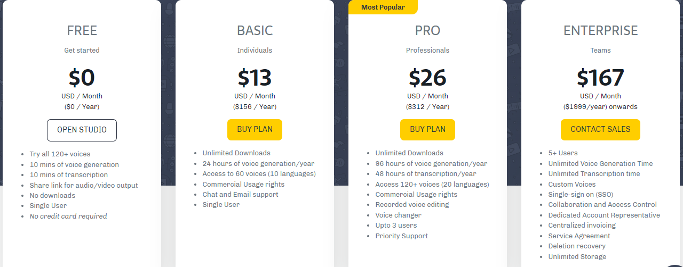Image resolution: width=683 pixels, height=267 pixels.
Task: Click the FREE plan heading
Action: [x=82, y=31]
